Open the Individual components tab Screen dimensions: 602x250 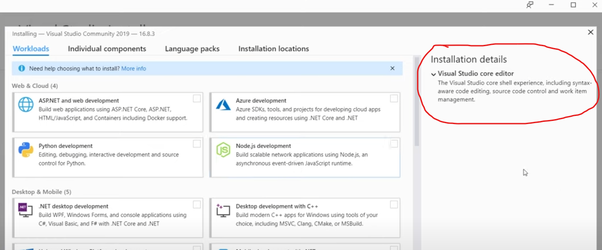coord(107,48)
